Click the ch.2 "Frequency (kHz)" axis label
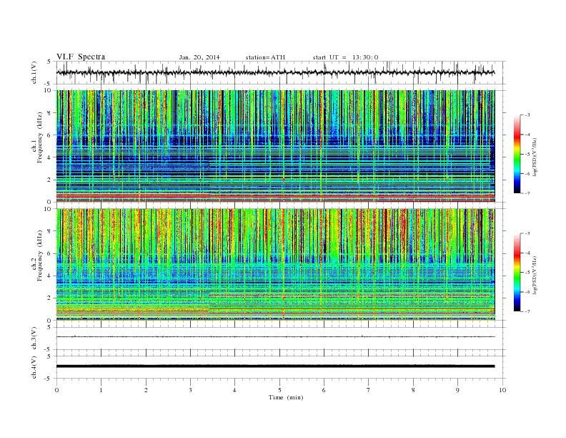Screen dimensions: 566x438 click(x=39, y=255)
